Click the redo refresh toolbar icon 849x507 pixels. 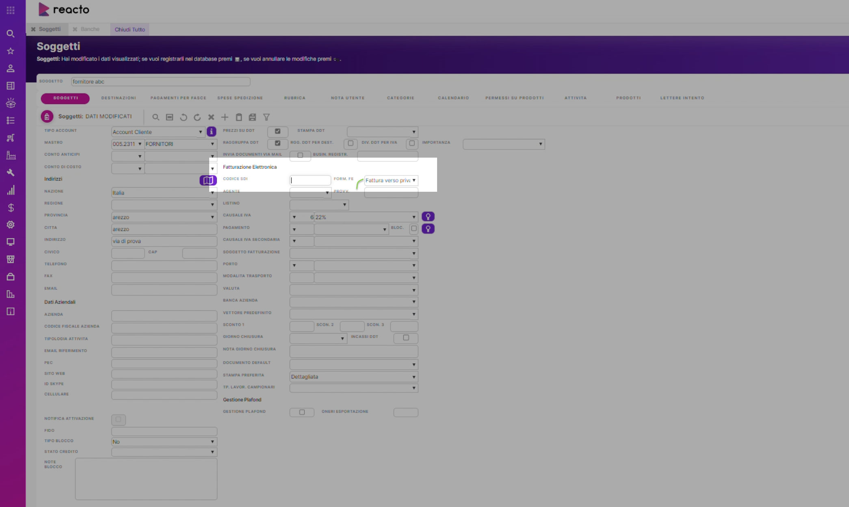(197, 117)
